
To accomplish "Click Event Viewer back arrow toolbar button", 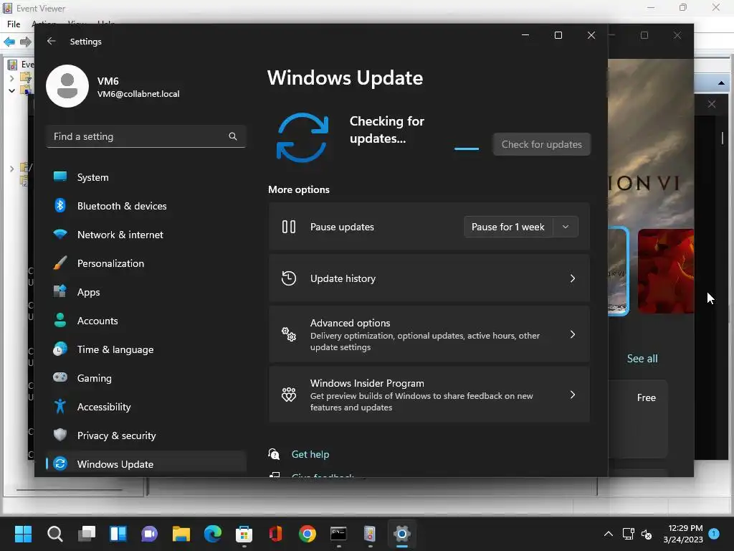I will pos(9,42).
